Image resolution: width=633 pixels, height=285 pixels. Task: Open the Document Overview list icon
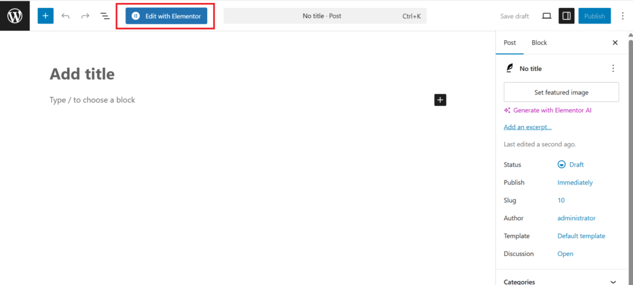click(105, 16)
